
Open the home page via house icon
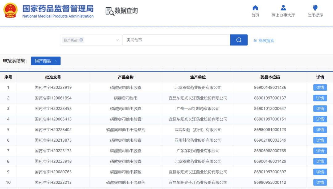pyautogui.click(x=255, y=8)
